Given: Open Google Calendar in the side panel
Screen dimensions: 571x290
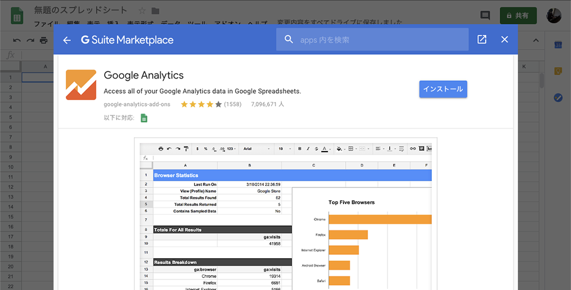Looking at the screenshot, I should pyautogui.click(x=558, y=45).
